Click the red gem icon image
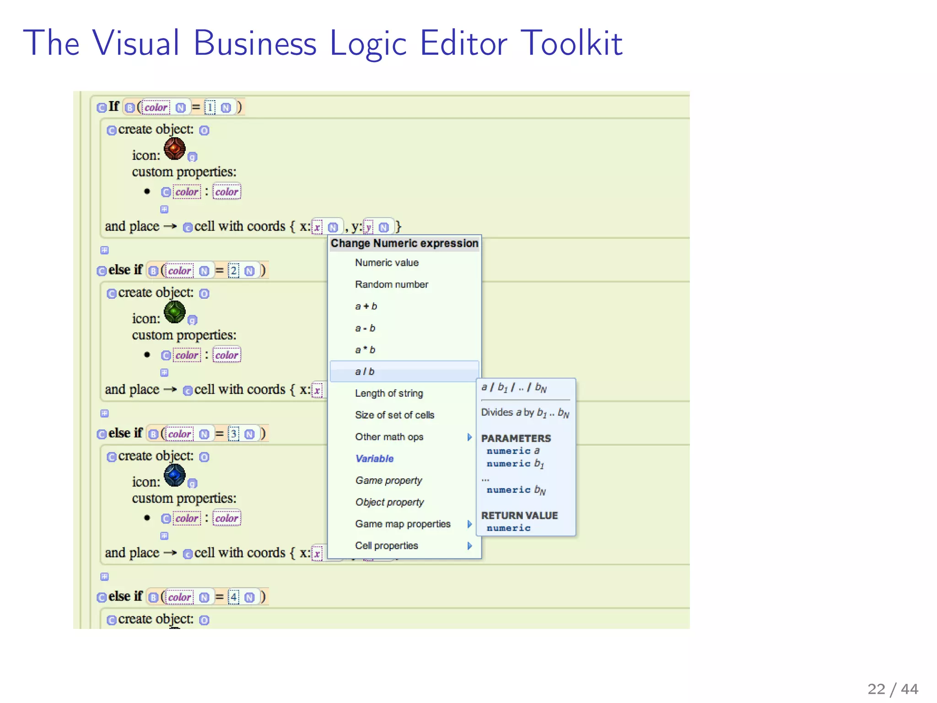 point(174,149)
